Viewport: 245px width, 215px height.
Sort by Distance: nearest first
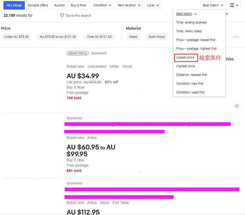[192, 75]
